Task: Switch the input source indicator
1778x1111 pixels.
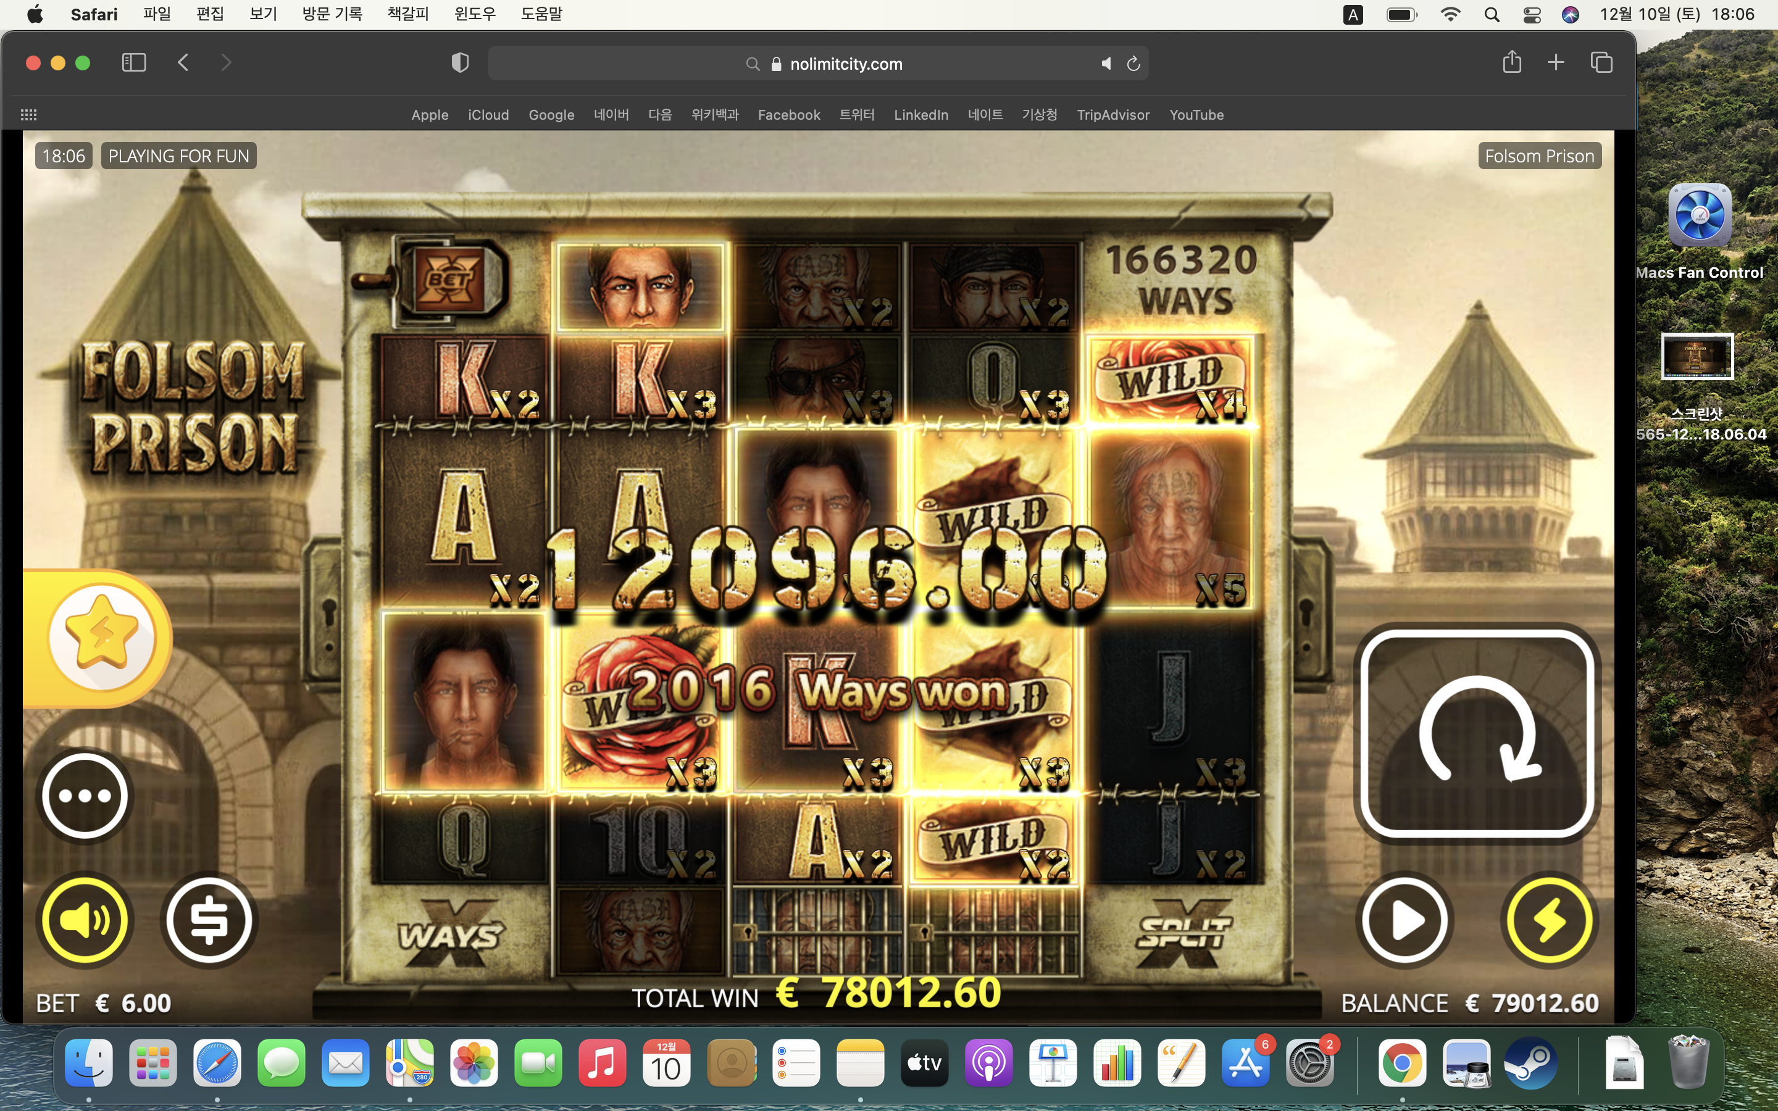Action: pos(1353,15)
